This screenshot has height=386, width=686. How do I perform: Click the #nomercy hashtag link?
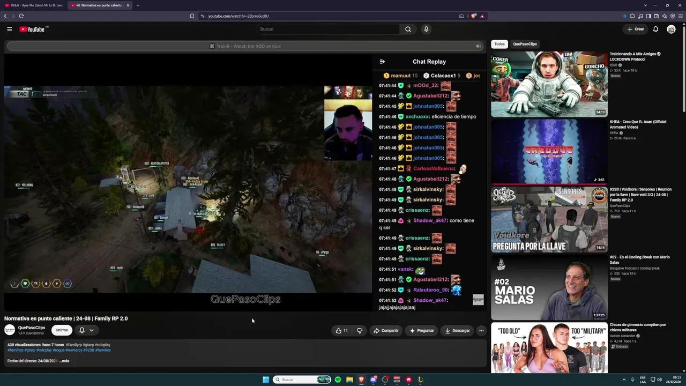click(74, 350)
